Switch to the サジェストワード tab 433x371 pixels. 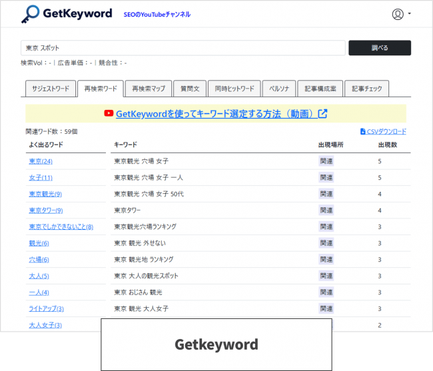(x=49, y=89)
